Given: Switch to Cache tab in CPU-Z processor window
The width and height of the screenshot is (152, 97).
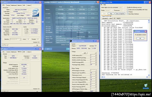Looking at the screenshot, I should click(x=8, y=5).
